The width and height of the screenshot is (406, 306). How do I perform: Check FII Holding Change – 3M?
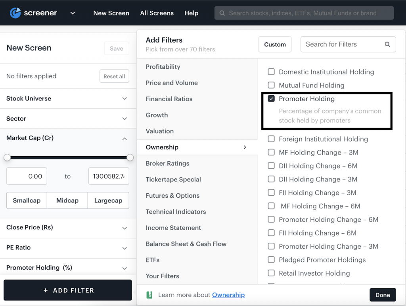pos(271,193)
